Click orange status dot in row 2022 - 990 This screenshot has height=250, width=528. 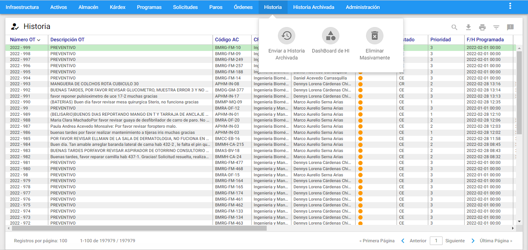point(360,102)
